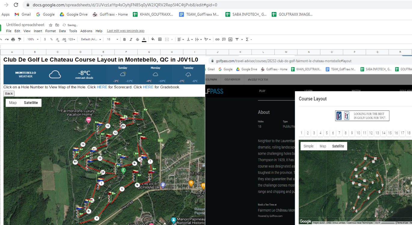Viewport: 412px width, 225px height.
Task: Switch left map to Map view
Action: tap(13, 103)
